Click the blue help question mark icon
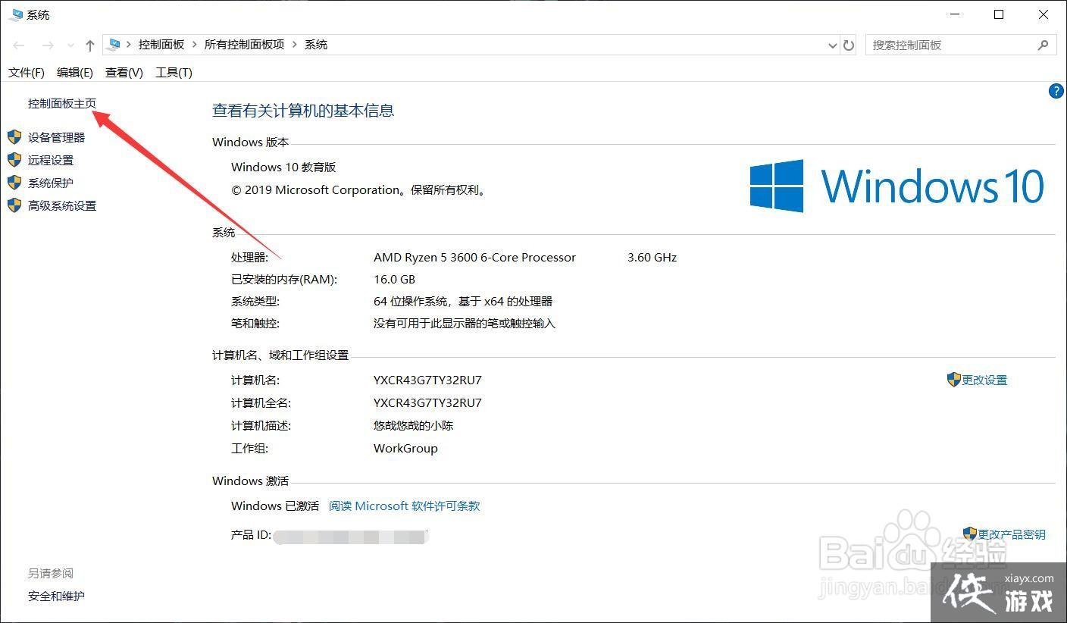 [1056, 91]
